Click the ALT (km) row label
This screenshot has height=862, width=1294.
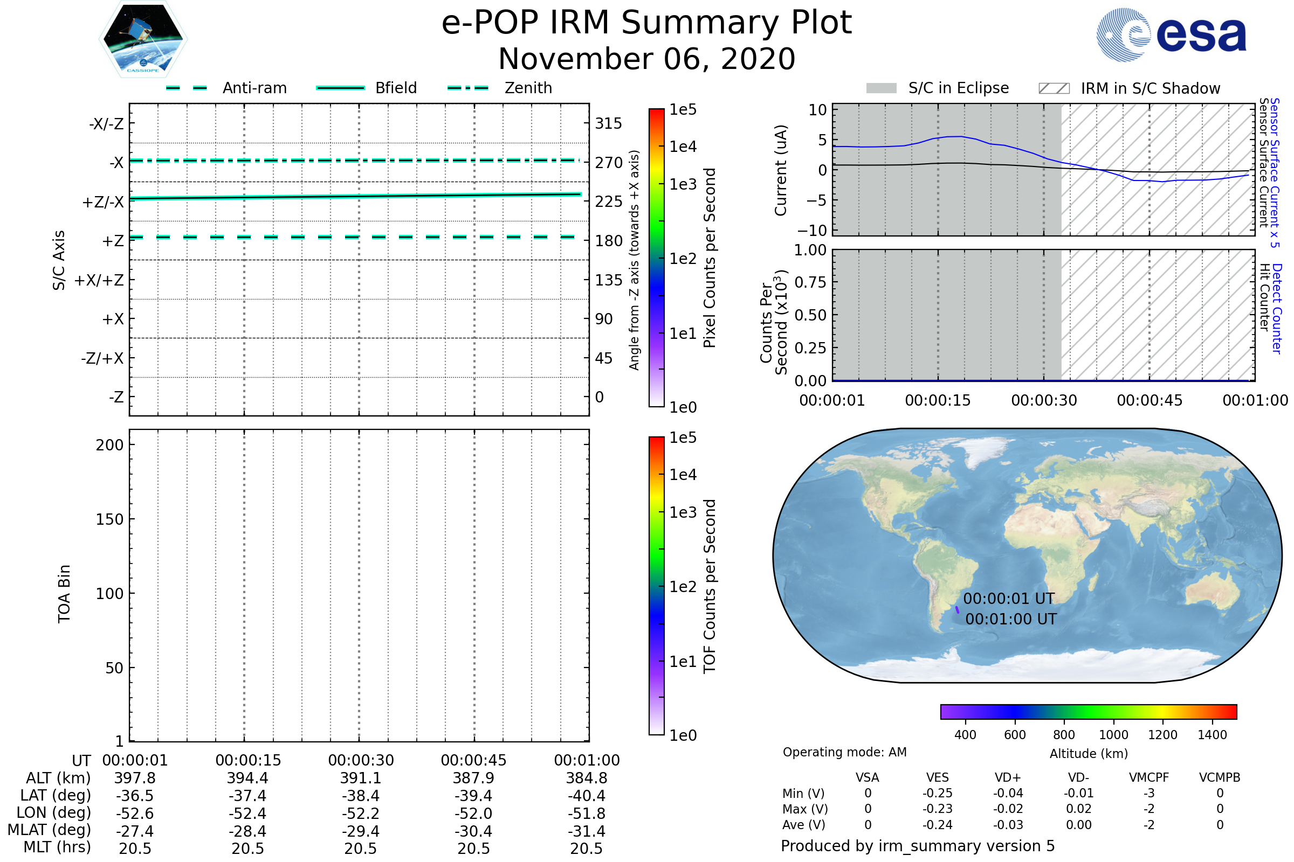coord(58,778)
